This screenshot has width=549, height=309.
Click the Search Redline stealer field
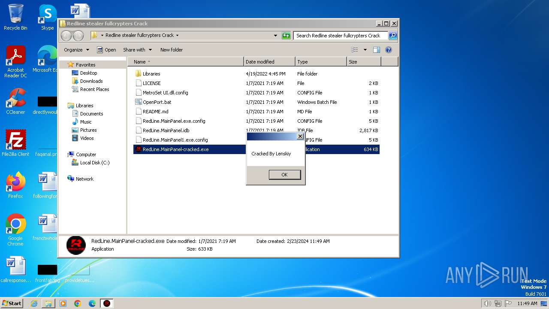point(341,36)
